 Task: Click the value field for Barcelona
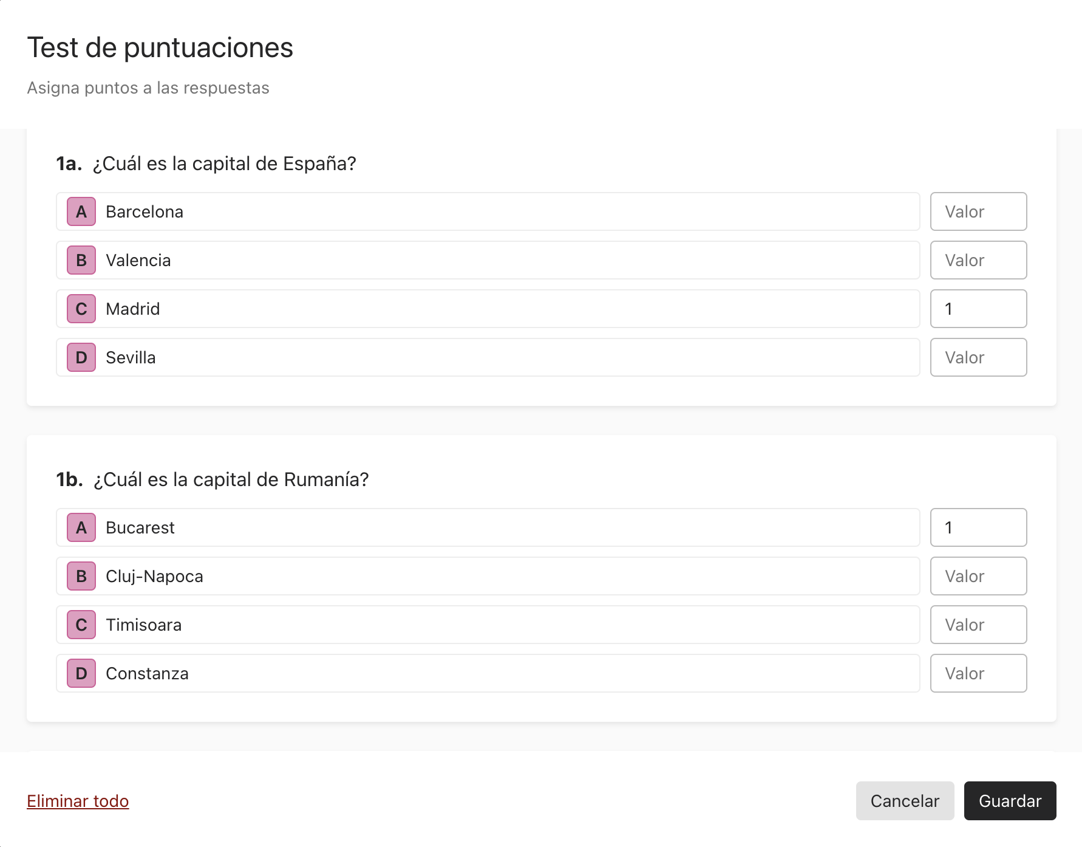pos(978,211)
